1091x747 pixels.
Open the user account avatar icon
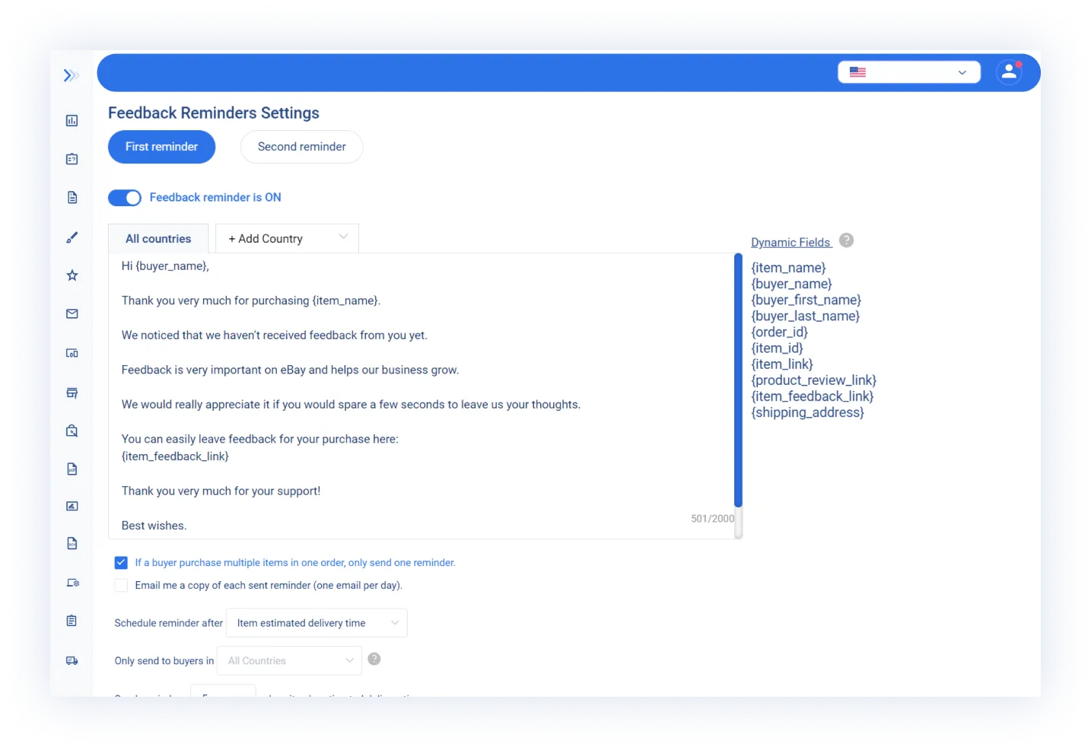(1009, 72)
